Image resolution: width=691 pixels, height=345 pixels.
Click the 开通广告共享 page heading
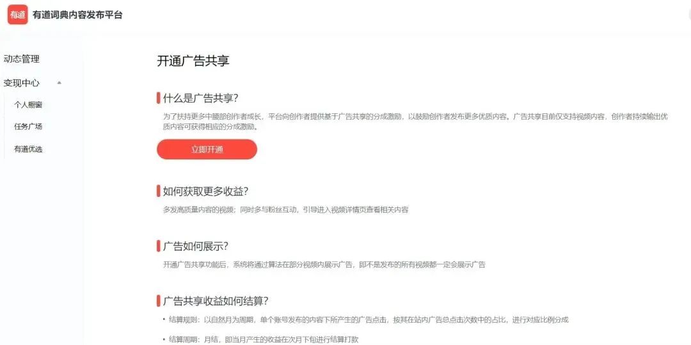click(193, 61)
